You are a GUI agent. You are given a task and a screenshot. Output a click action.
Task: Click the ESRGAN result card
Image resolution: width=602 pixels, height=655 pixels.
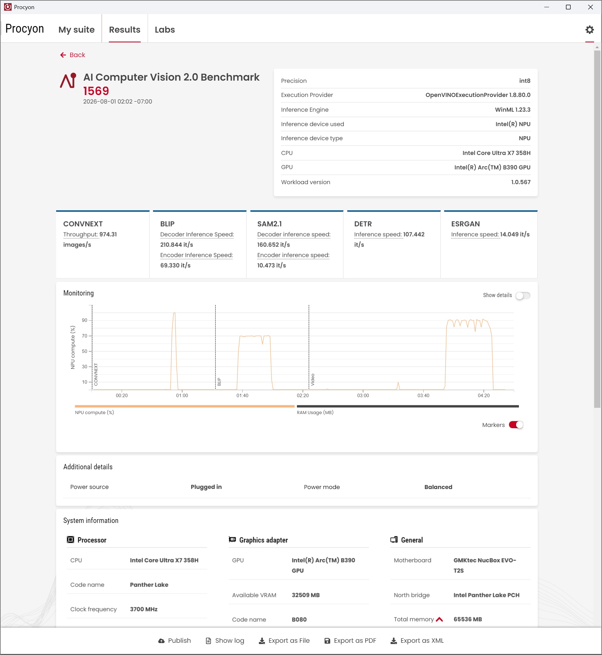point(491,244)
